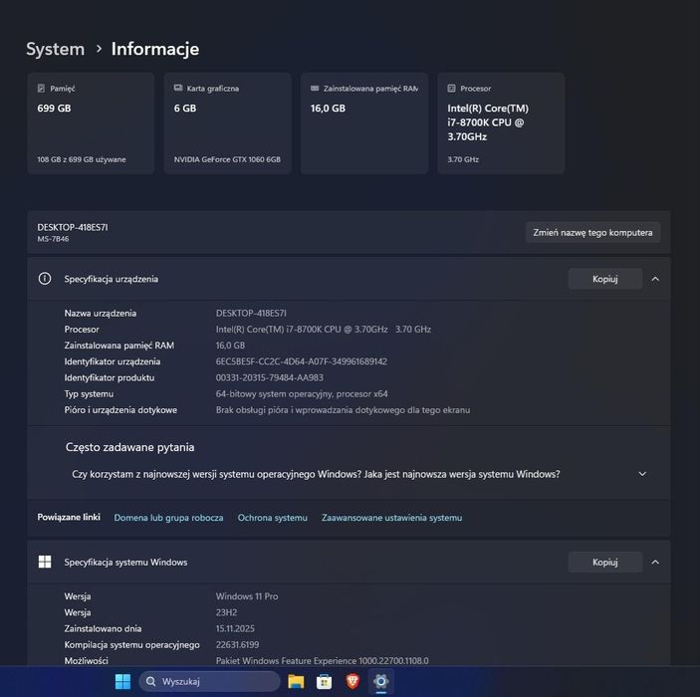Click the '23H2' version value
The height and width of the screenshot is (697, 700).
click(226, 612)
